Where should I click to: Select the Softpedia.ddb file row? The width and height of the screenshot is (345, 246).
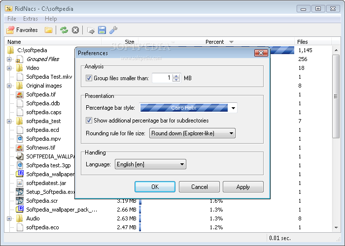point(43,103)
